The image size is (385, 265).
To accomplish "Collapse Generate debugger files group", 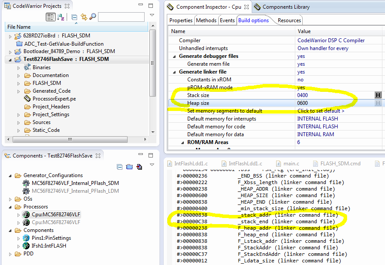I will point(174,57).
